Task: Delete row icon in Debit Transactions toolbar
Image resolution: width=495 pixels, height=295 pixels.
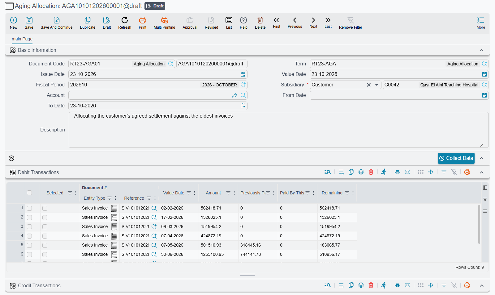Action: (371, 172)
